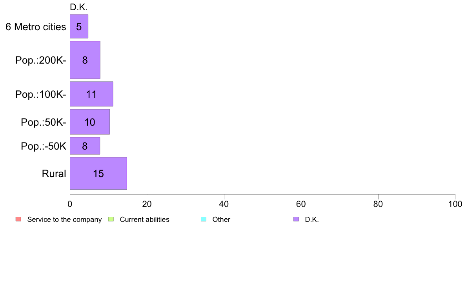Click the 40 tick label on the x-axis
Screen dimensions: 466x289
pyautogui.click(x=224, y=204)
